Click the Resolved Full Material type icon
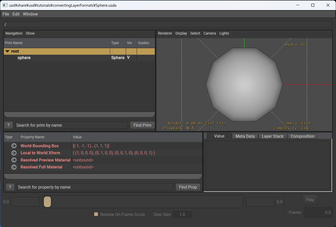The height and width of the screenshot is (227, 336). [14, 167]
